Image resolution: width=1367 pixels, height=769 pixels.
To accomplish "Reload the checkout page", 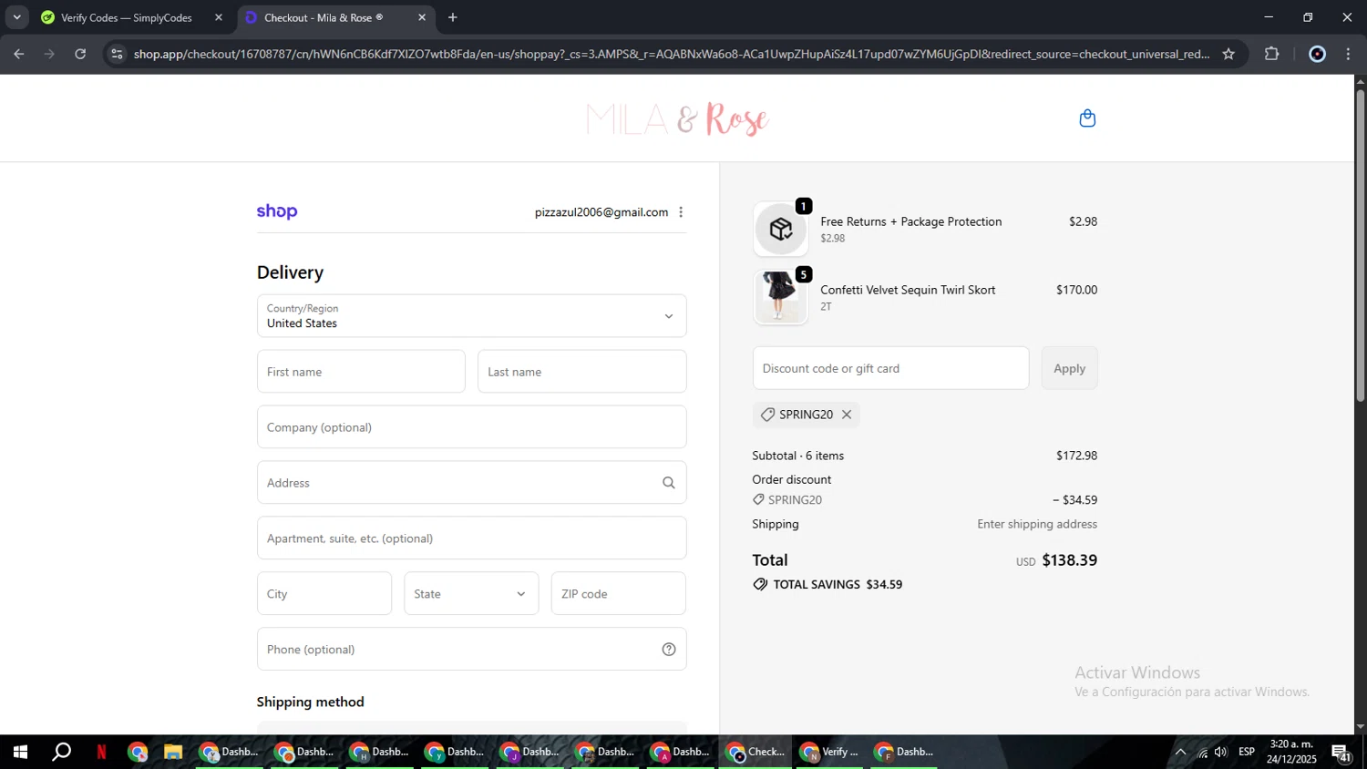I will click(x=80, y=54).
